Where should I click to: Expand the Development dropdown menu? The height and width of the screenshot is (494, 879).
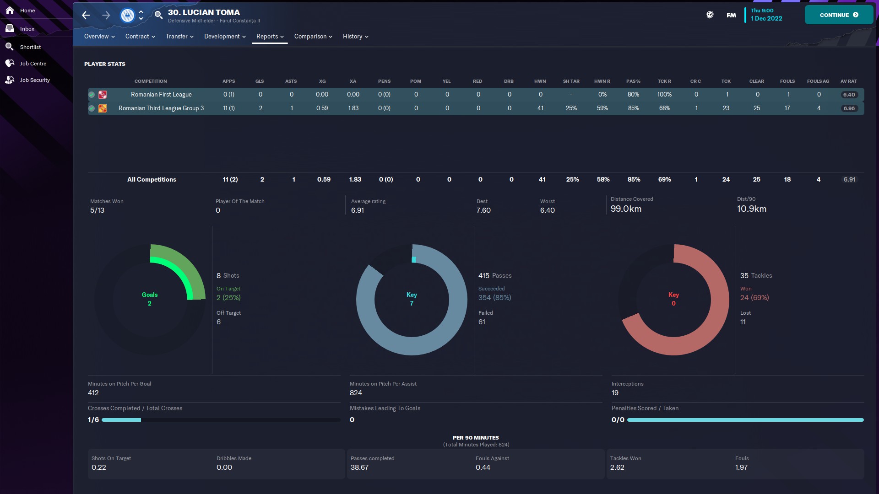click(x=224, y=37)
